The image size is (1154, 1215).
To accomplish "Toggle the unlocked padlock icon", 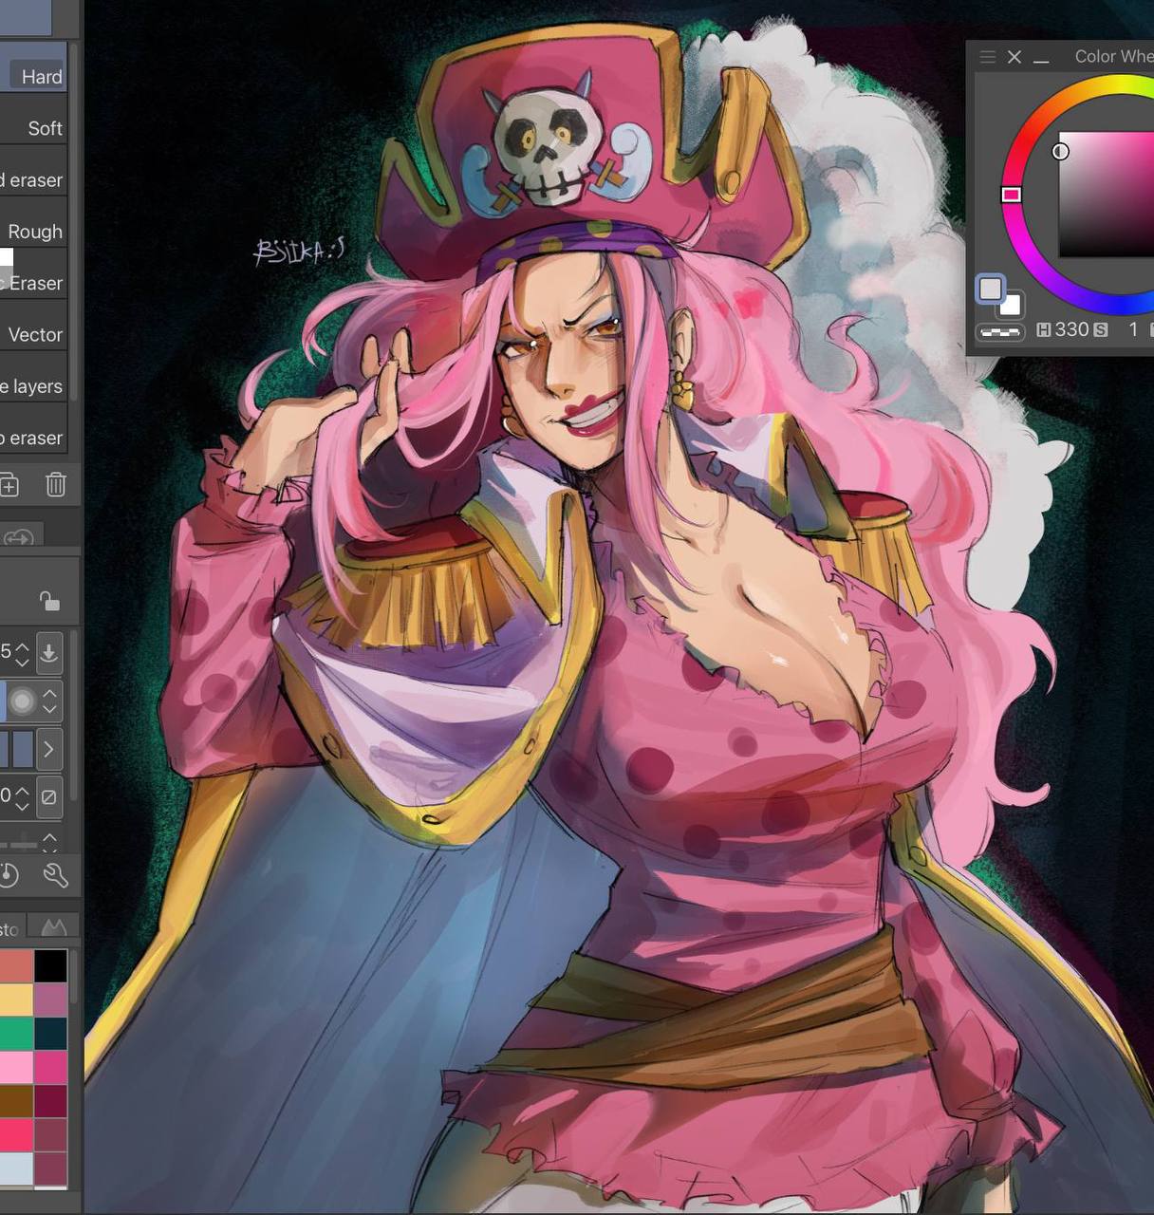I will click(x=48, y=601).
